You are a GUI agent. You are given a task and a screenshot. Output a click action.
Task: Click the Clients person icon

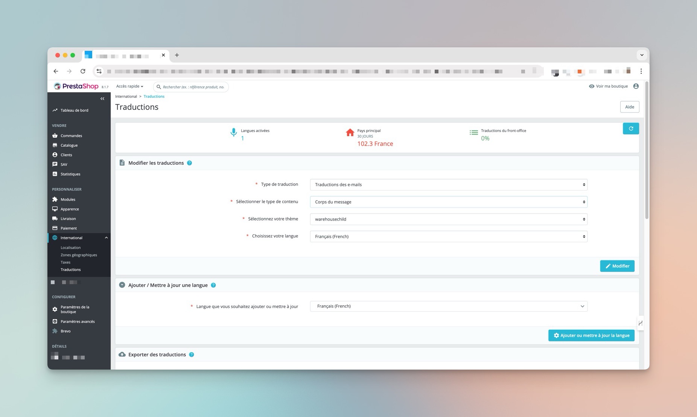click(55, 155)
